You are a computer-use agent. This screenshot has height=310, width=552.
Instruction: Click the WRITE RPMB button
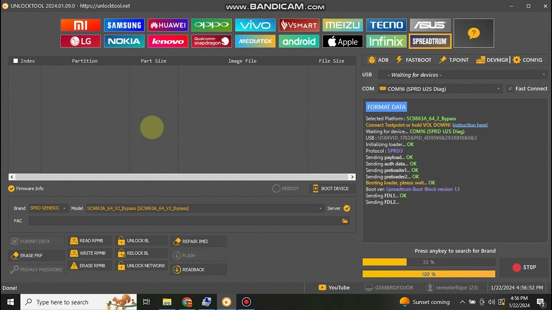[90, 253]
